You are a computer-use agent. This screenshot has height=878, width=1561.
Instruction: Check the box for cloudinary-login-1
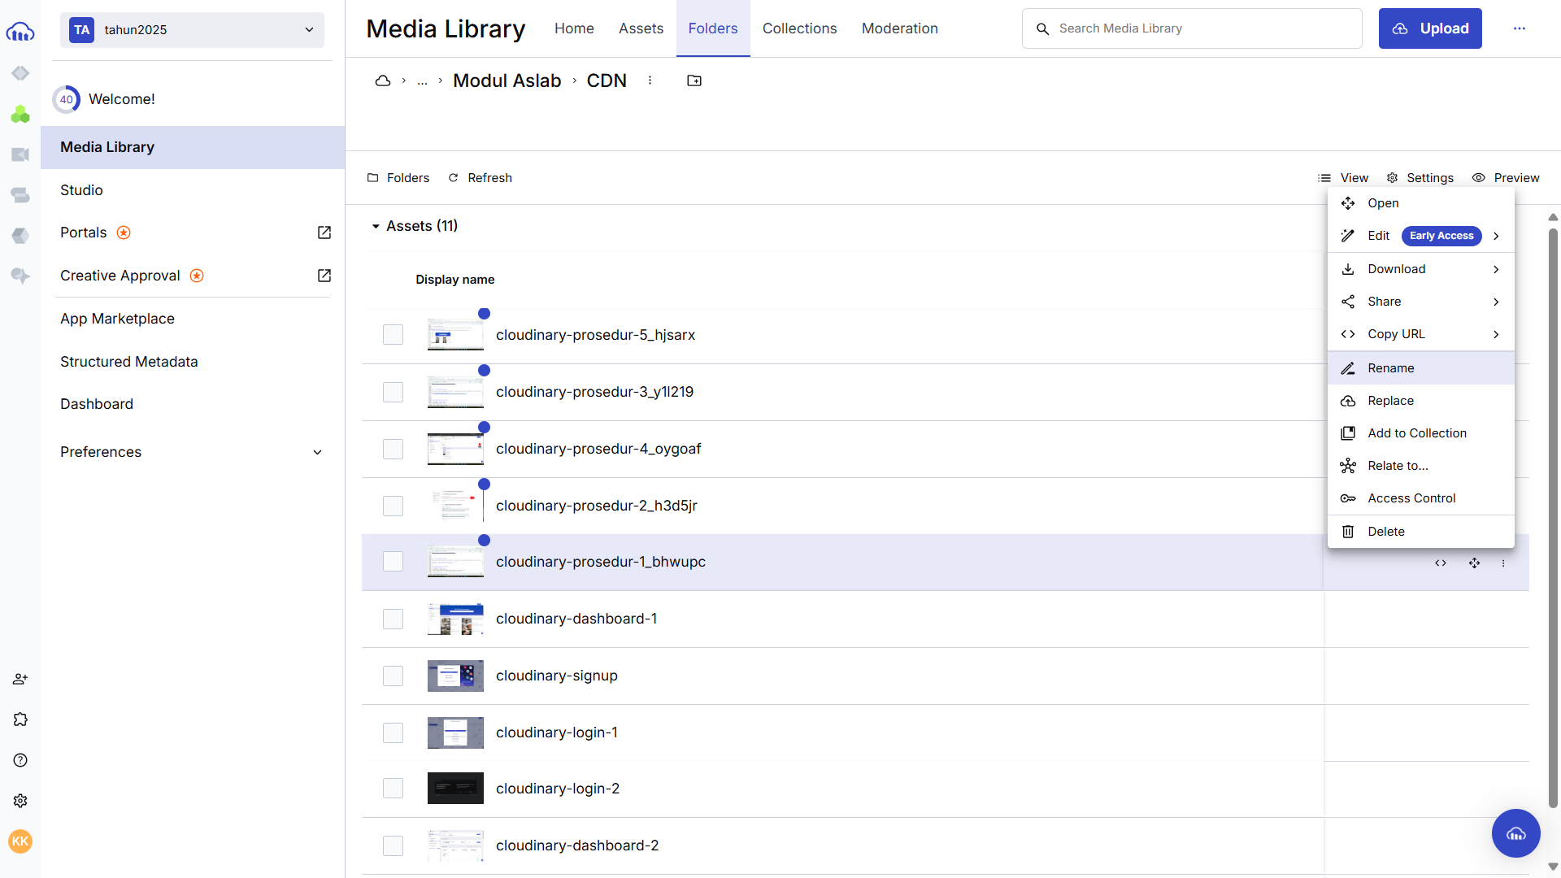point(393,732)
